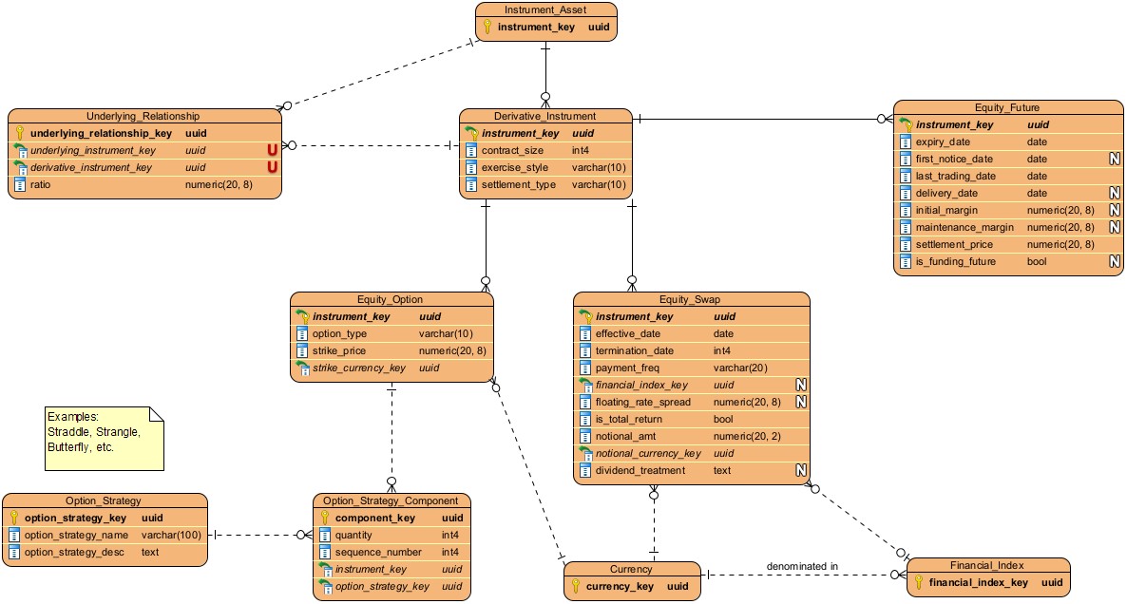
Task: Click the column icon beside contract_size
Action: click(471, 151)
